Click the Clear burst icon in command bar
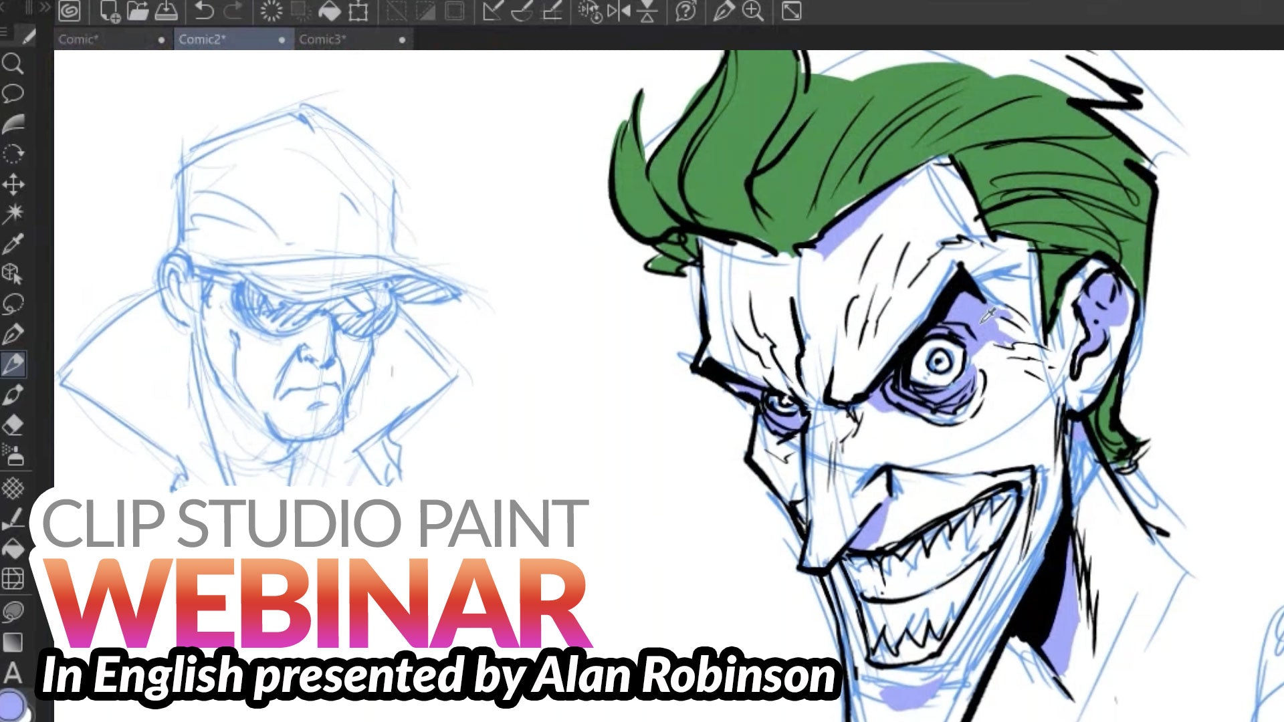 coord(272,11)
